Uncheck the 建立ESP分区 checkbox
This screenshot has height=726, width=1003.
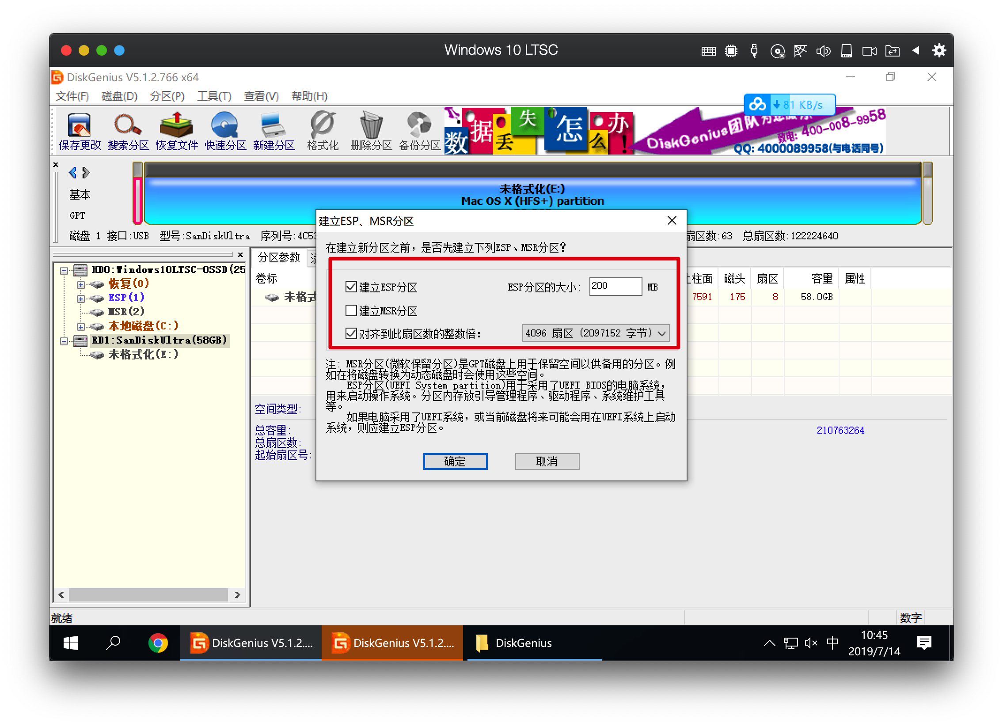(x=351, y=287)
